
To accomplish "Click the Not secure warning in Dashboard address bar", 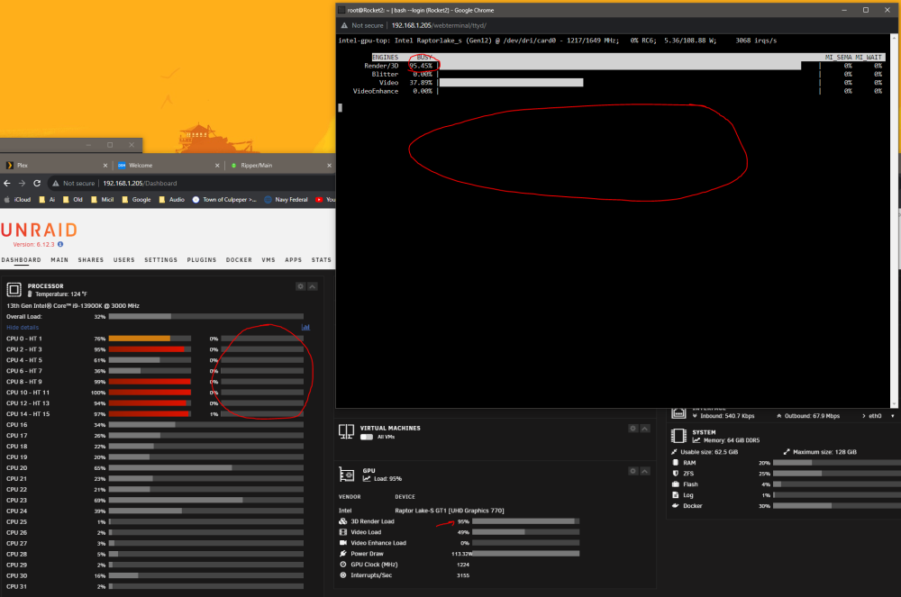I will tap(74, 184).
